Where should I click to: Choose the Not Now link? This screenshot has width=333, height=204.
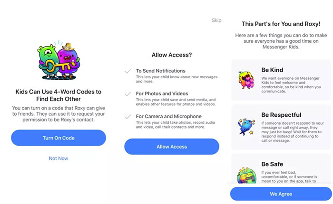(x=59, y=158)
